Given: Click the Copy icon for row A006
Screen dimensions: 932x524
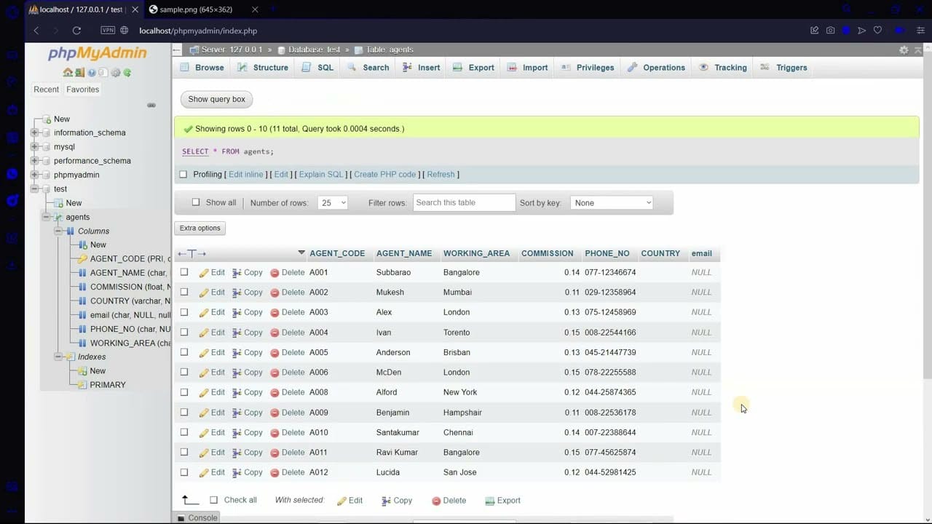Looking at the screenshot, I should pos(247,373).
